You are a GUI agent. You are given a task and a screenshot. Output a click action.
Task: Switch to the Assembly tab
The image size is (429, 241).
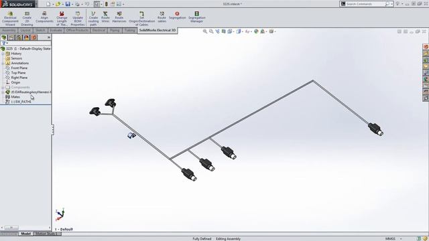9,30
